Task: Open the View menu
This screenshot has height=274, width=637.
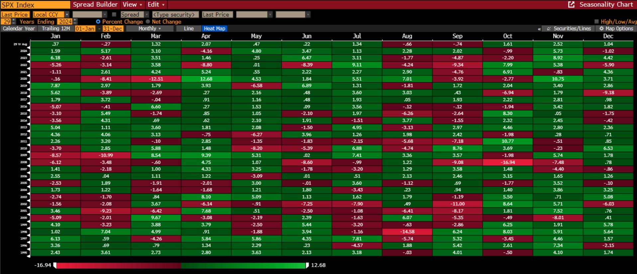Action: 132,5
